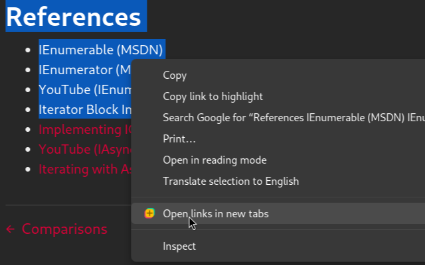The width and height of the screenshot is (425, 265).
Task: Click the bullet beside Iterating with As…
Action: pyautogui.click(x=27, y=169)
